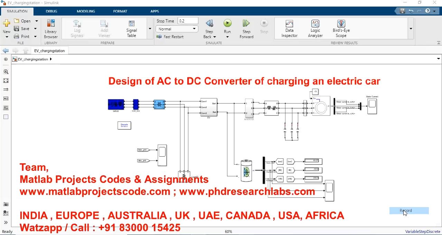This screenshot has width=442, height=235.
Task: Toggle the Hide/Show Explorer Bar button
Action: pyautogui.click(x=6, y=59)
